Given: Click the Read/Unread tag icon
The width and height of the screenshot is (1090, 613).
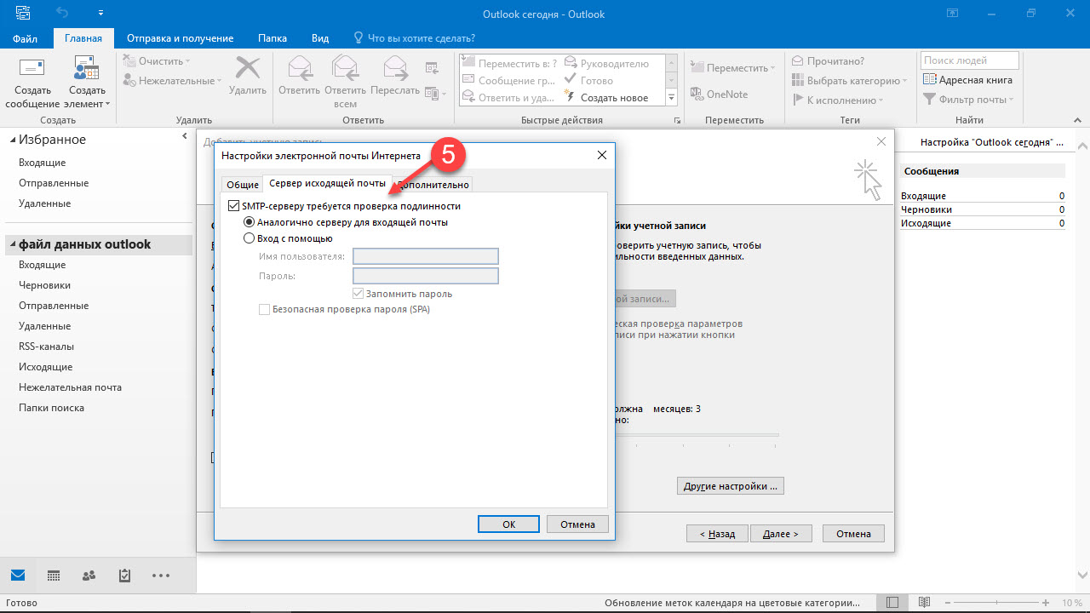Looking at the screenshot, I should click(798, 61).
